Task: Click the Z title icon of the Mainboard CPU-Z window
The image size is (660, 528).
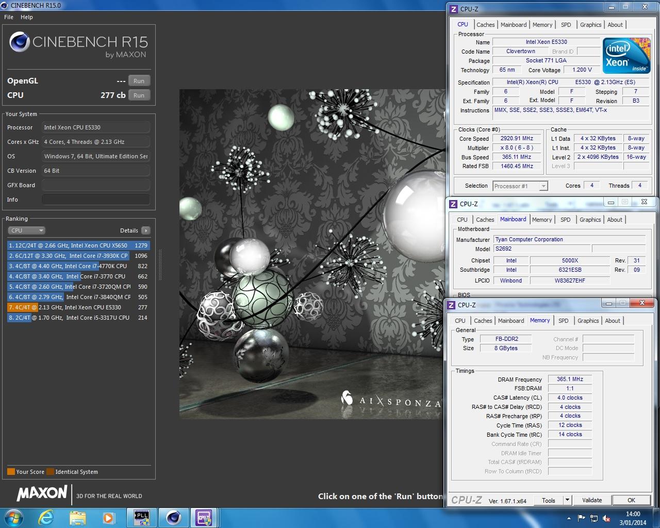Action: (x=453, y=204)
